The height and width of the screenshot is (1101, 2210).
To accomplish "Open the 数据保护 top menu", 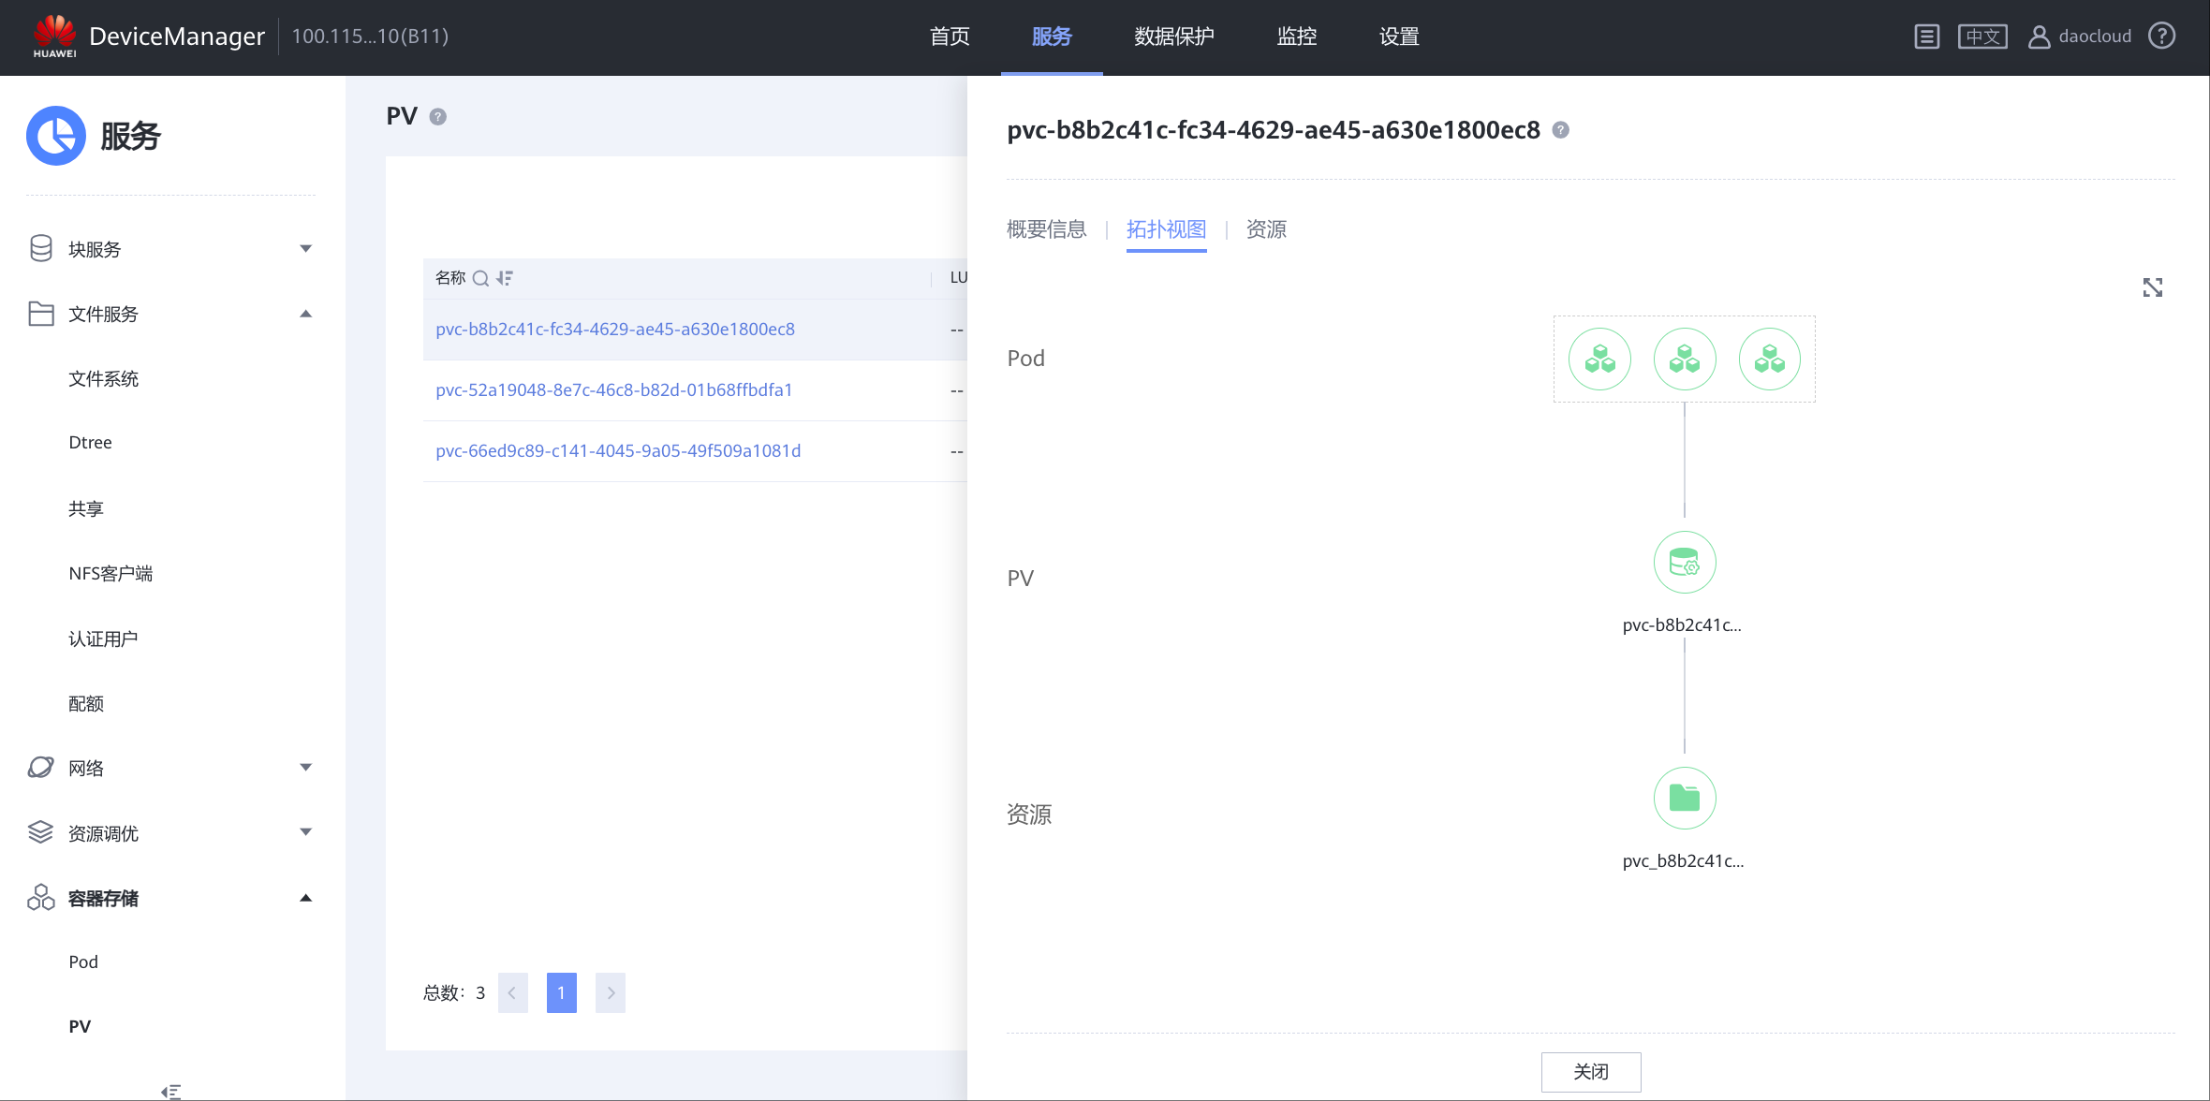I will (1173, 37).
